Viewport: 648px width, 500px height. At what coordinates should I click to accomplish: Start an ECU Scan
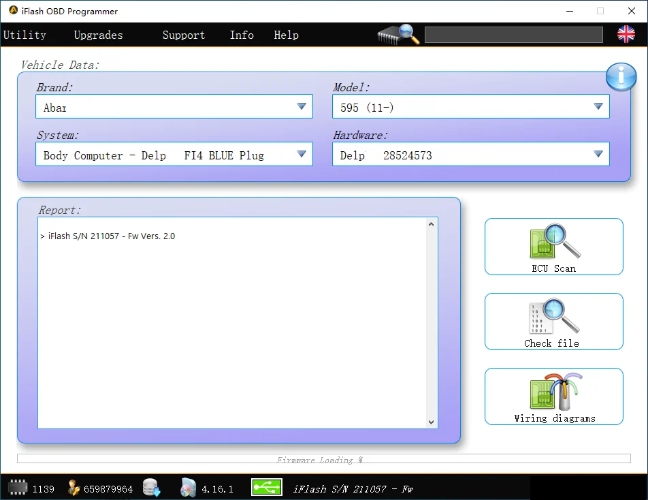click(x=554, y=247)
